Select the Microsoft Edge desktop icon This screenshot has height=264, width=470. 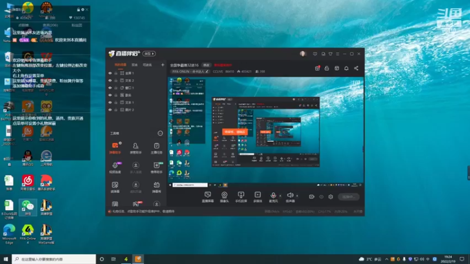click(9, 234)
